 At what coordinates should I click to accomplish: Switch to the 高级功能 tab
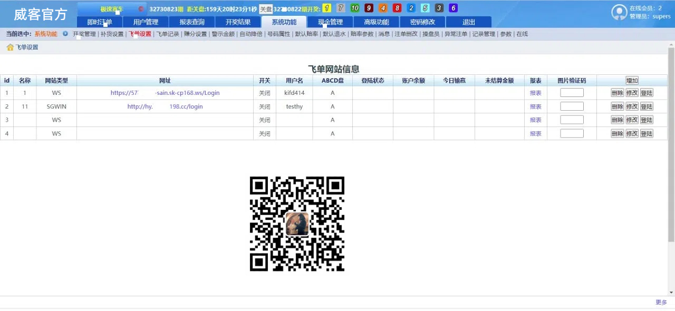(377, 22)
